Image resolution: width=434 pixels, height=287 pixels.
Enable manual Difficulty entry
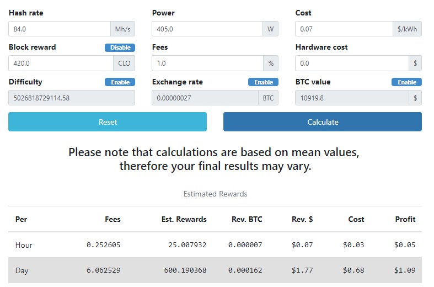point(120,82)
